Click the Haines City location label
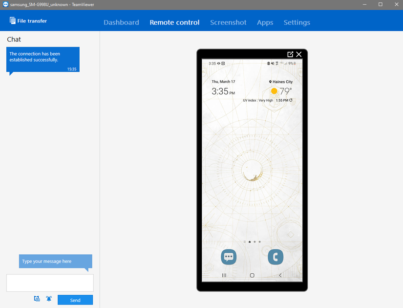 [281, 82]
